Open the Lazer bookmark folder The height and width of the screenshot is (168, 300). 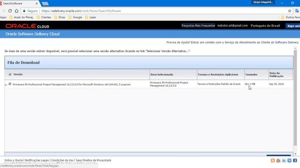pos(90,17)
